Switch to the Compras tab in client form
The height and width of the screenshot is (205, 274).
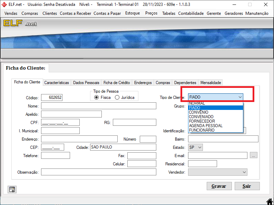[x=163, y=83]
